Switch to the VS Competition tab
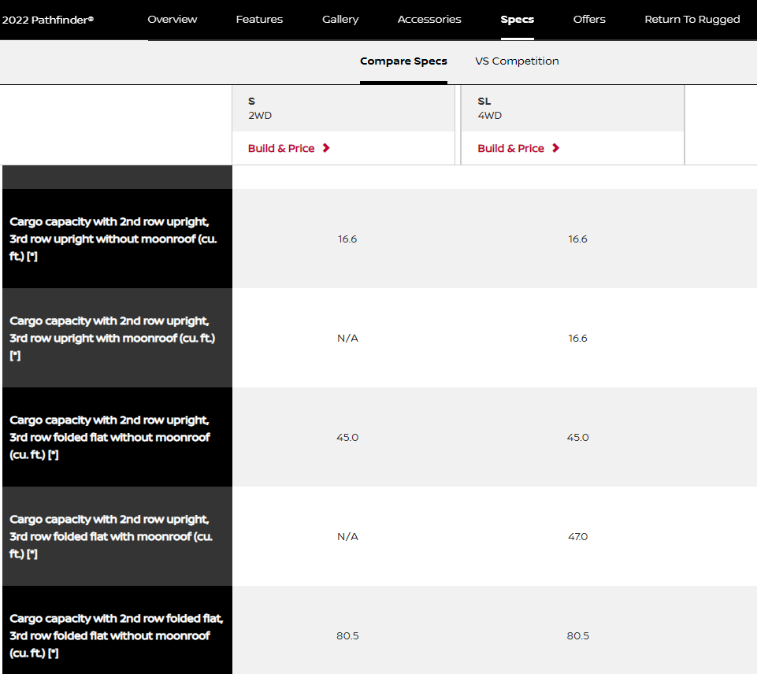The height and width of the screenshot is (674, 757). click(517, 61)
